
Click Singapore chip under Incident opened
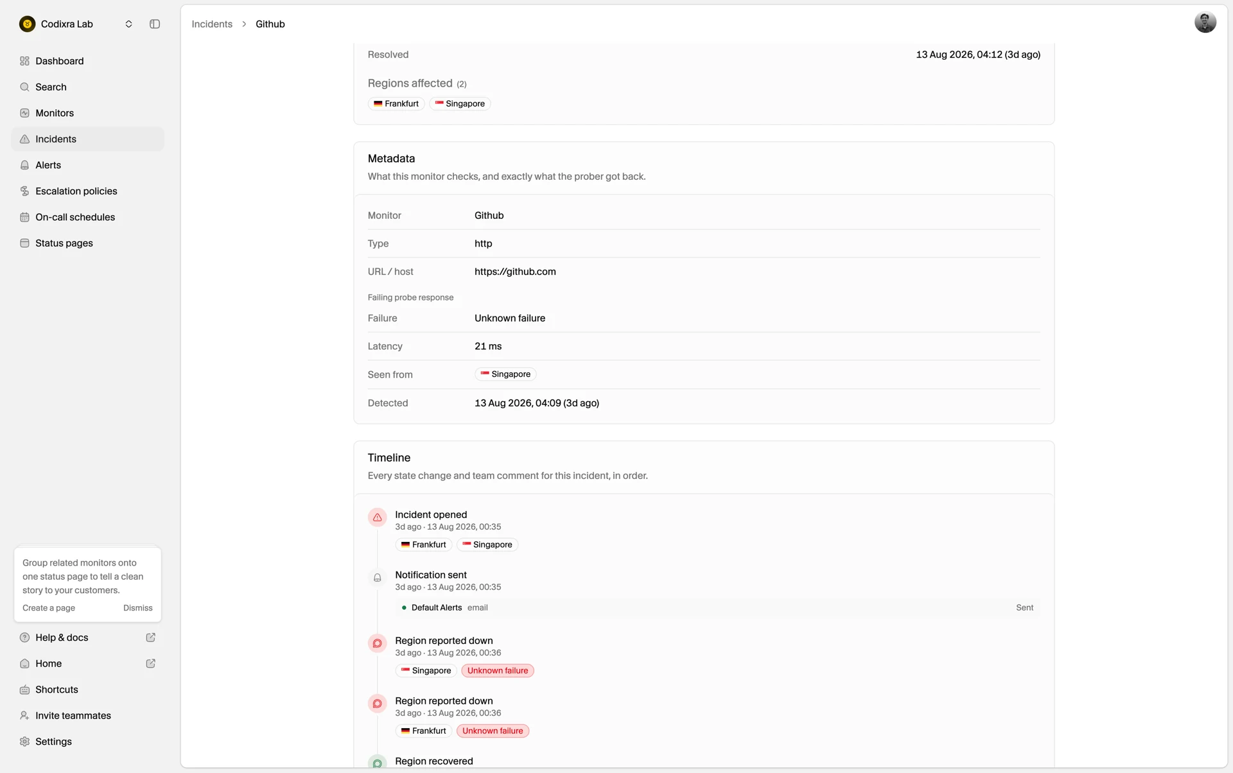(487, 544)
